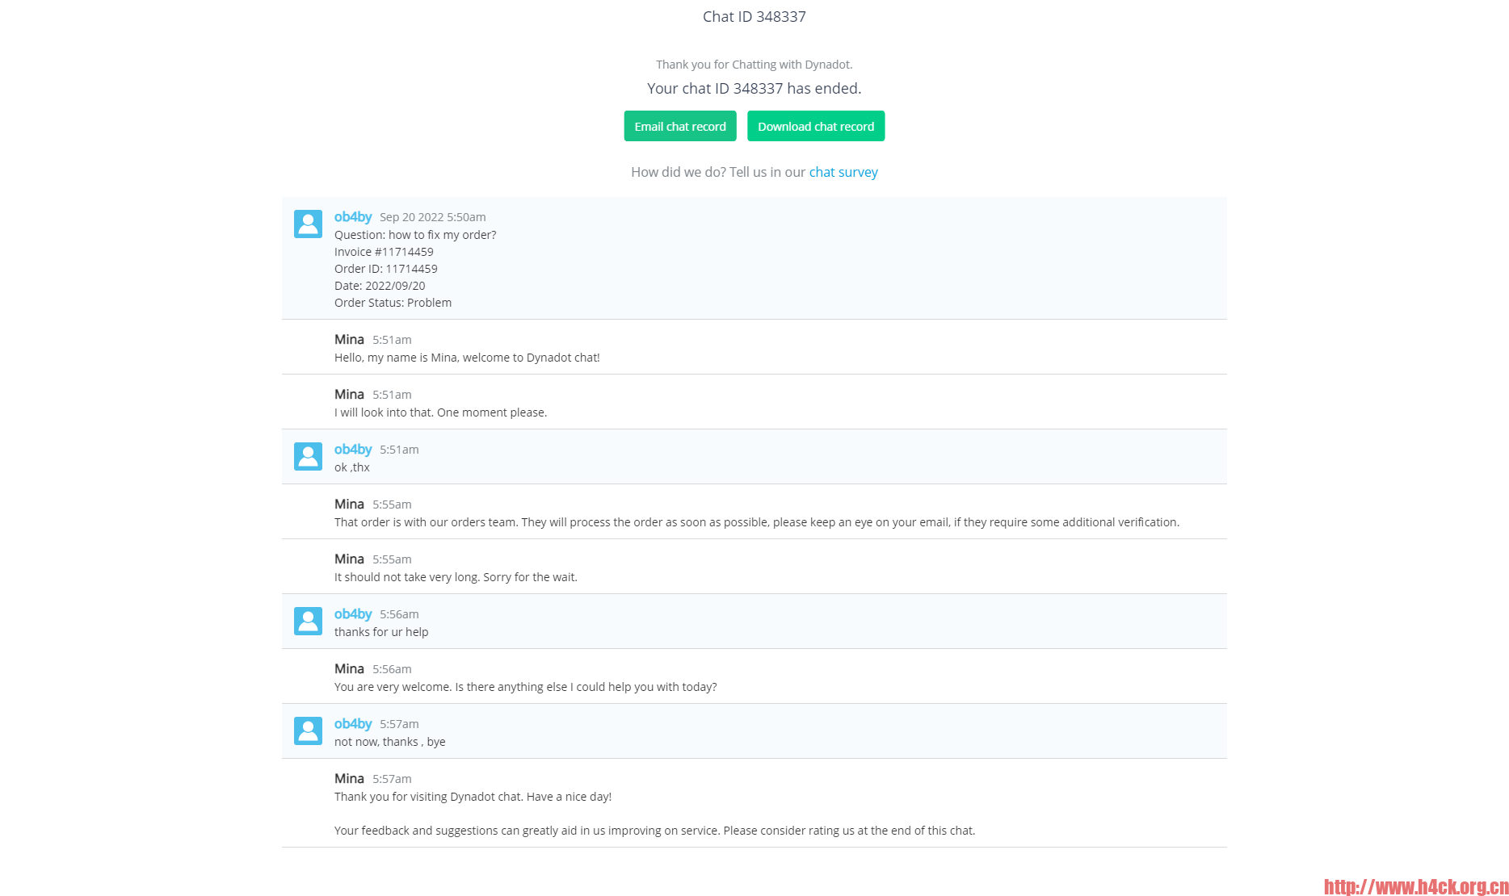1509x896 pixels.
Task: Select Mina's 'welcome to Dynadot chat!' message
Action: coord(467,358)
